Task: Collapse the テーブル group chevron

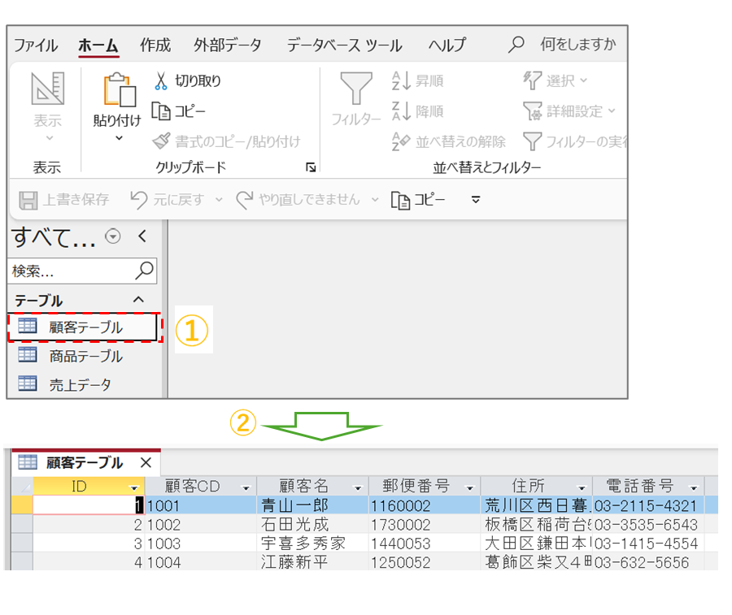Action: (x=138, y=300)
